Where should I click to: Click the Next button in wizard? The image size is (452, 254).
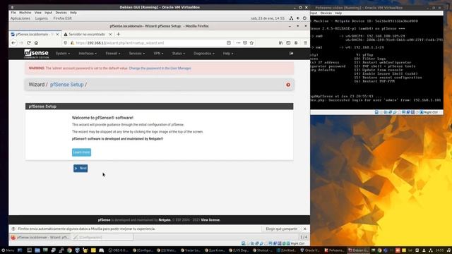tap(81, 168)
